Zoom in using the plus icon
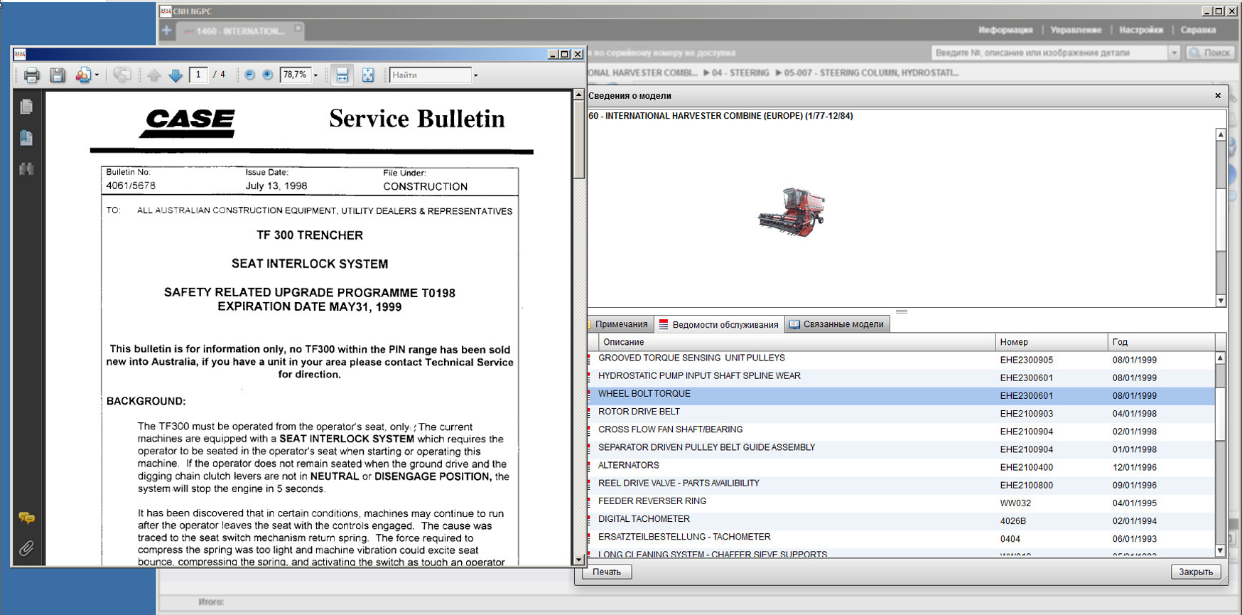 click(x=267, y=75)
